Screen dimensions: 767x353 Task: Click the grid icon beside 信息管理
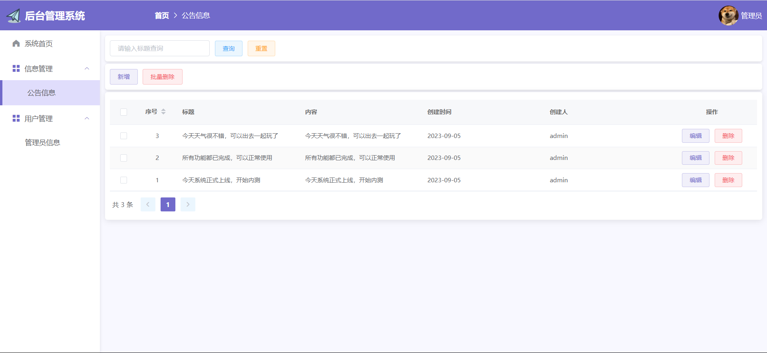tap(16, 69)
